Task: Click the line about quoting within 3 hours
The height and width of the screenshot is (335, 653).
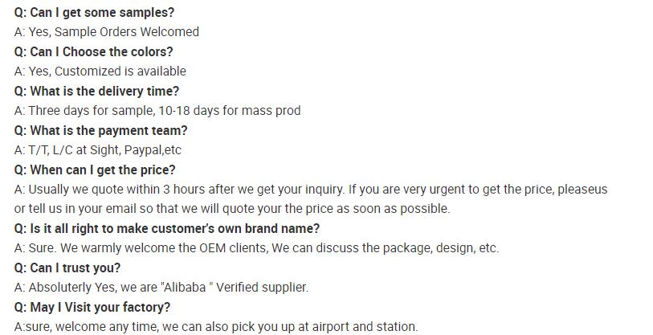Action: point(311,190)
